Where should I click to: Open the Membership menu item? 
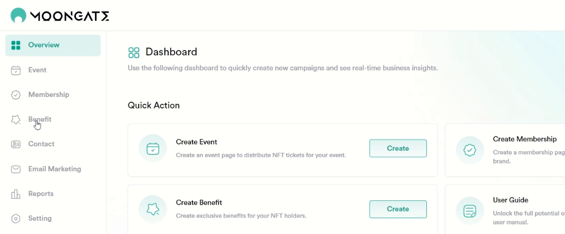coord(48,95)
